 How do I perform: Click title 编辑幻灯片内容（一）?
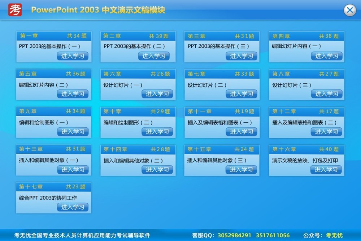(296, 46)
